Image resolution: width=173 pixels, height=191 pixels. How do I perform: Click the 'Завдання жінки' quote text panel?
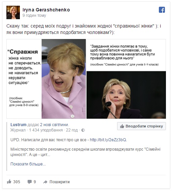point(126,55)
